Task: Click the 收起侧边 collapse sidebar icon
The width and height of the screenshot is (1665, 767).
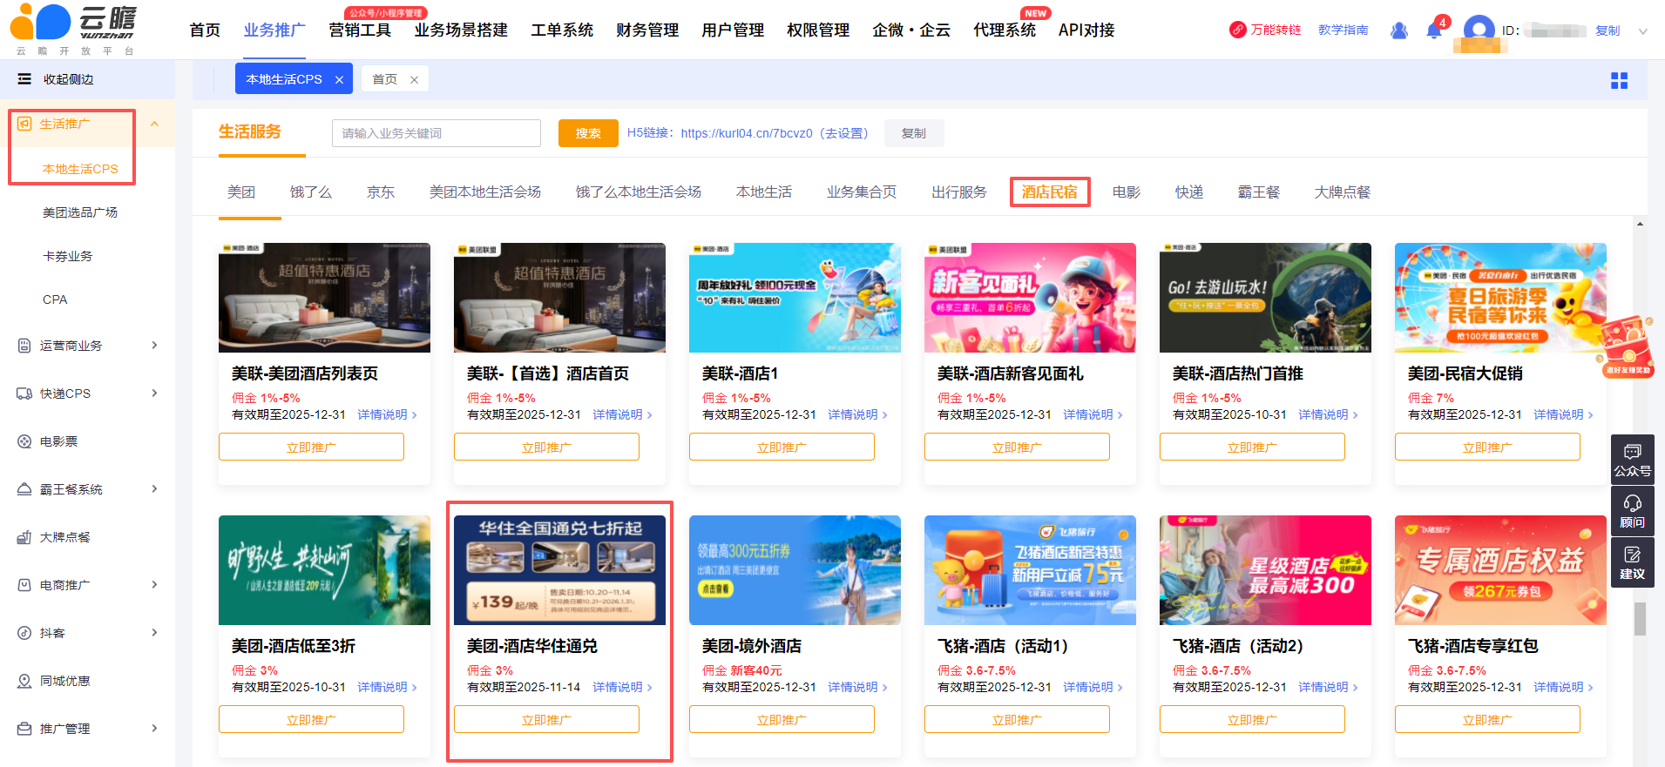Action: [x=24, y=79]
